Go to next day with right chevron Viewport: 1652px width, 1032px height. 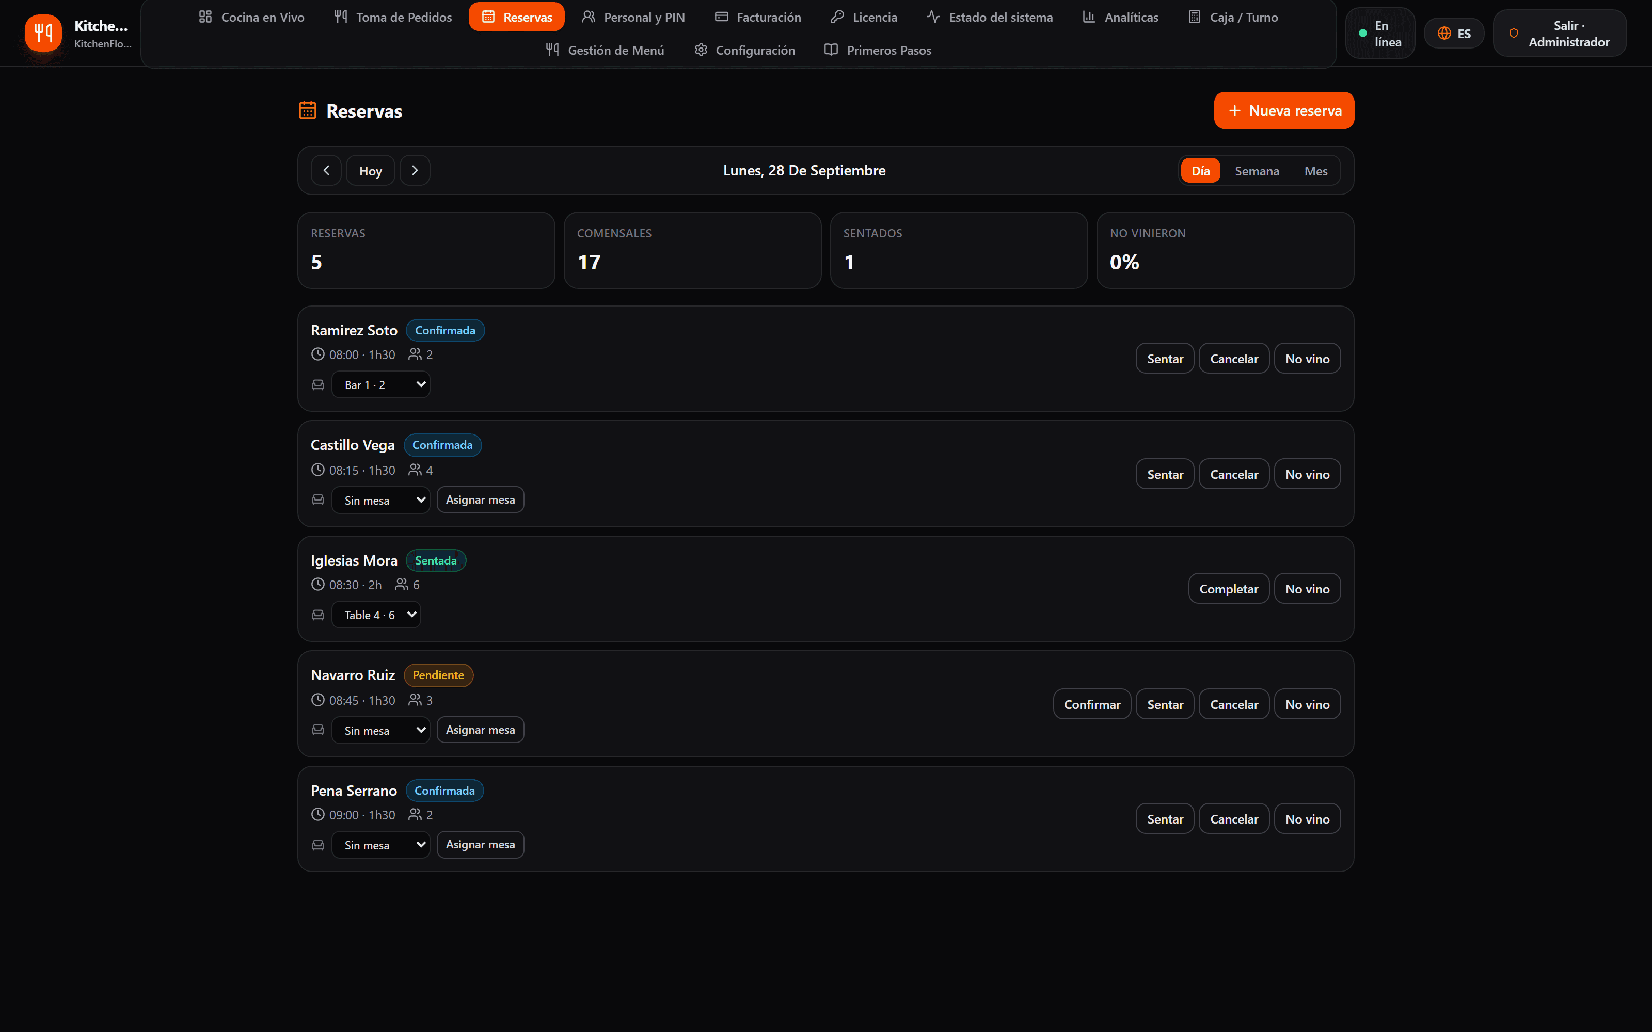[x=415, y=171]
